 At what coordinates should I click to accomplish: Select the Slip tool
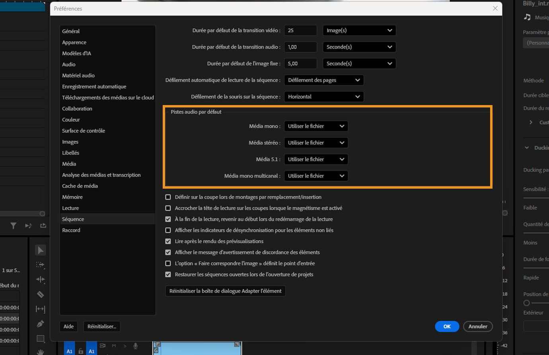40,309
